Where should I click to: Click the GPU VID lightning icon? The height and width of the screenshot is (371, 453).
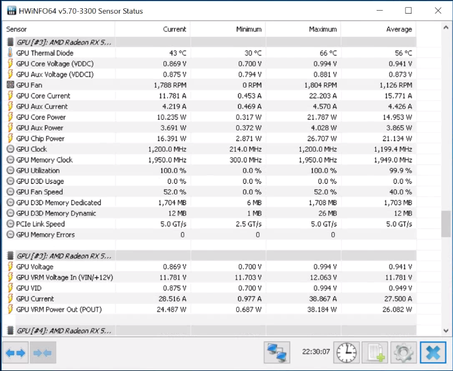10,288
